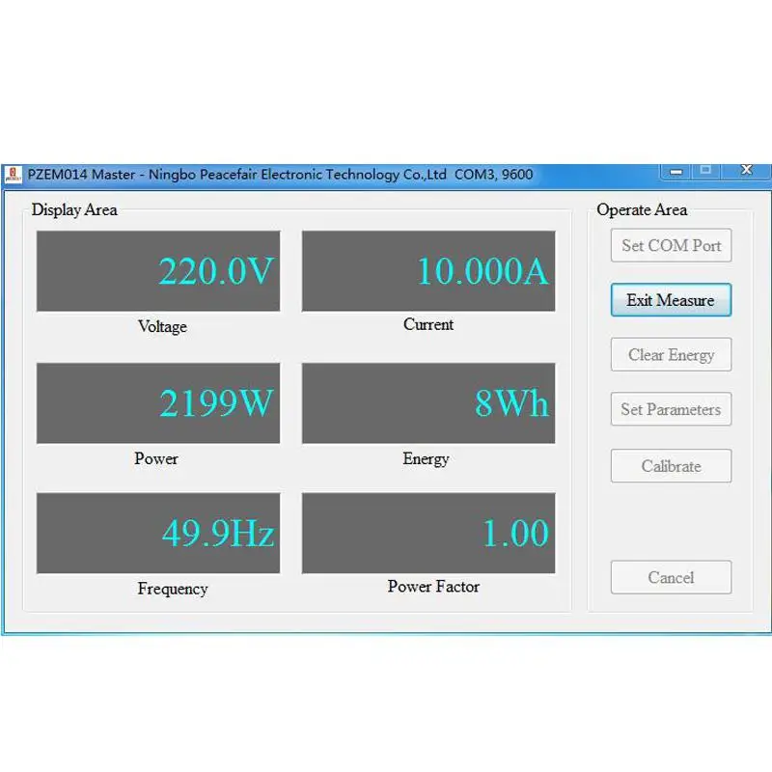Select the Energy display showing 8Wh

(x=428, y=403)
